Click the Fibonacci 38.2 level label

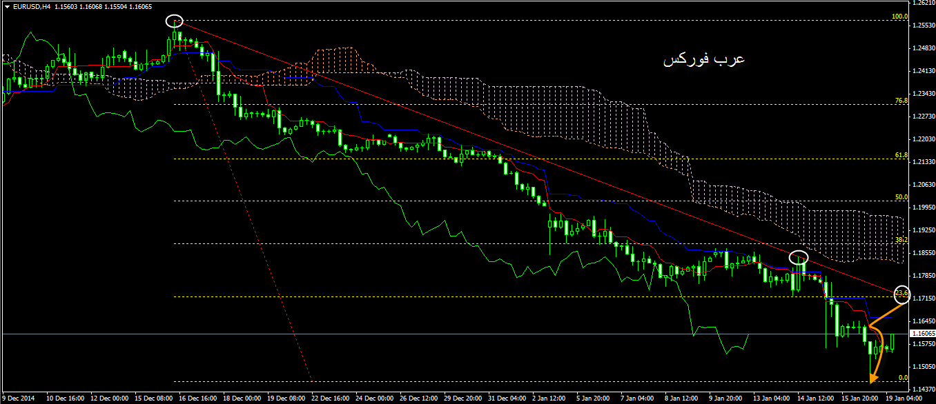(901, 240)
